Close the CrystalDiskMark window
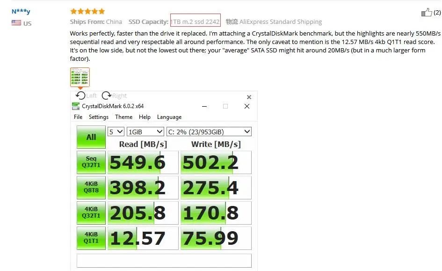 [247, 106]
